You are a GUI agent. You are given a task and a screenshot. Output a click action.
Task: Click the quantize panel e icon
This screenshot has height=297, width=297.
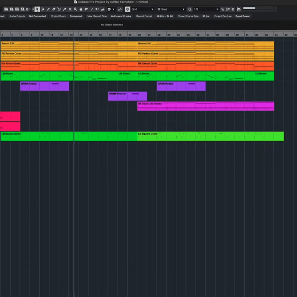(x=233, y=9)
